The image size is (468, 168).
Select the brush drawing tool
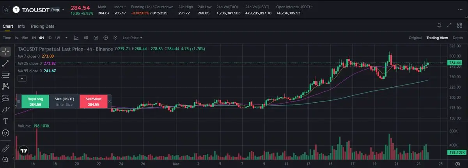5,110
